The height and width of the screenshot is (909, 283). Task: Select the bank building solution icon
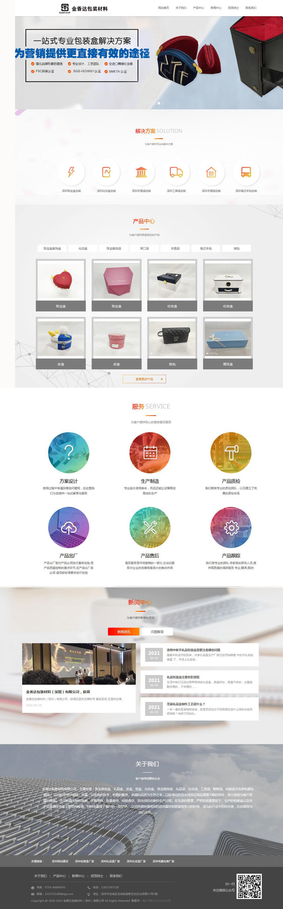click(141, 172)
